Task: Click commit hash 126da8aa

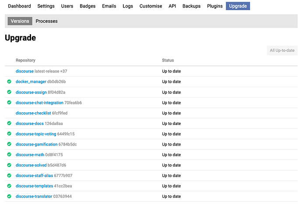Action: click(54, 124)
